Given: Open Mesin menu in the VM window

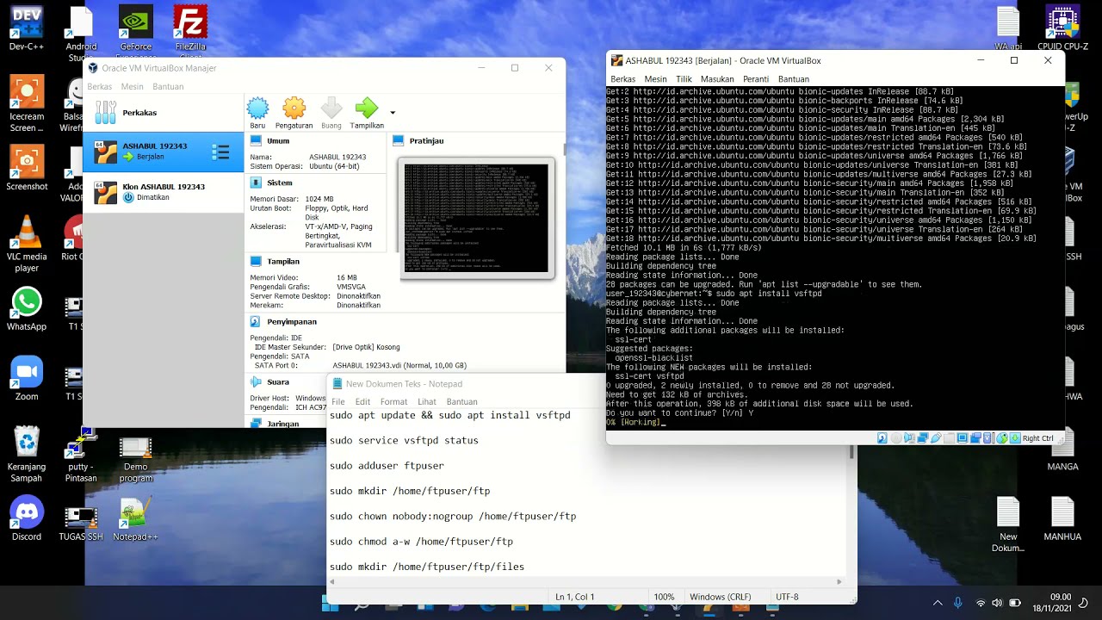Looking at the screenshot, I should (x=655, y=79).
